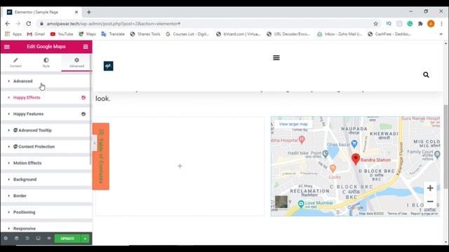Open the Navigator layers icon
The height and width of the screenshot is (252, 449).
tap(17, 238)
